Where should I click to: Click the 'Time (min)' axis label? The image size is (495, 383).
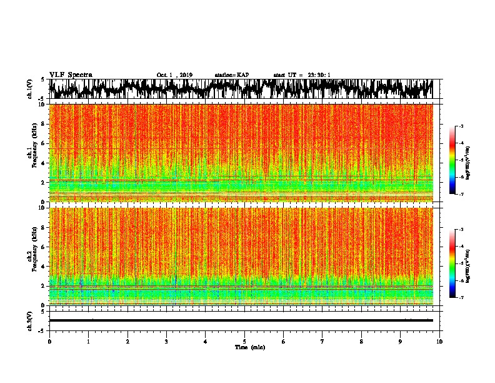coord(250,347)
